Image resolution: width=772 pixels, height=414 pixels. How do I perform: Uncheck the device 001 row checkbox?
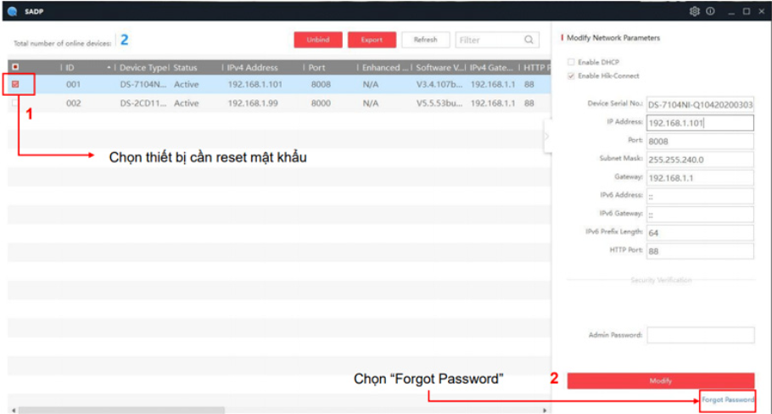coord(15,85)
